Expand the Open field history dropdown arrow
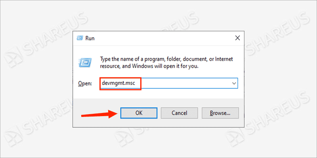Image resolution: width=317 pixels, height=158 pixels. (x=234, y=83)
